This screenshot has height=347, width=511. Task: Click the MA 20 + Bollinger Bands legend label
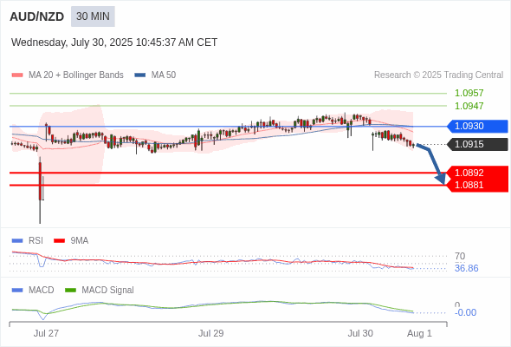(x=76, y=75)
